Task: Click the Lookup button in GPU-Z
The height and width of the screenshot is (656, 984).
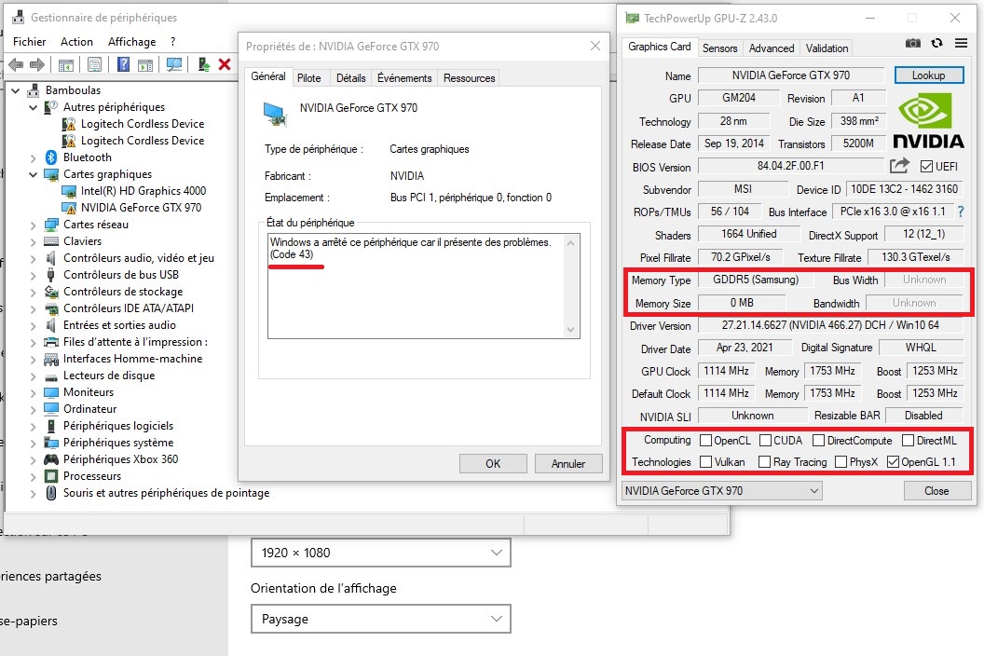Action: (x=928, y=75)
